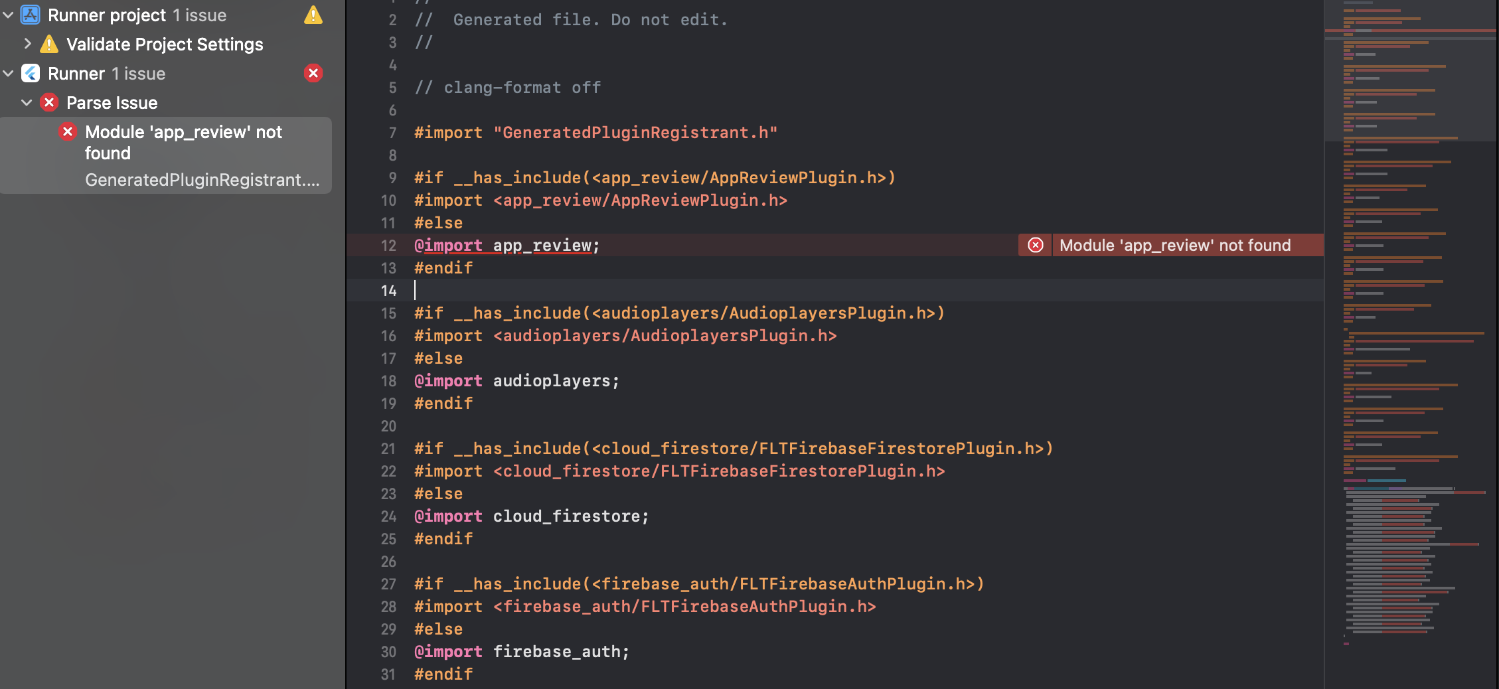Click the yellow warning badge on Runner project
Screen dimensions: 1499x689
(x=313, y=15)
